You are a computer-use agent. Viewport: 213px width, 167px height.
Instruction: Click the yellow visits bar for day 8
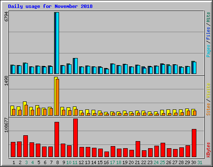click(x=55, y=96)
